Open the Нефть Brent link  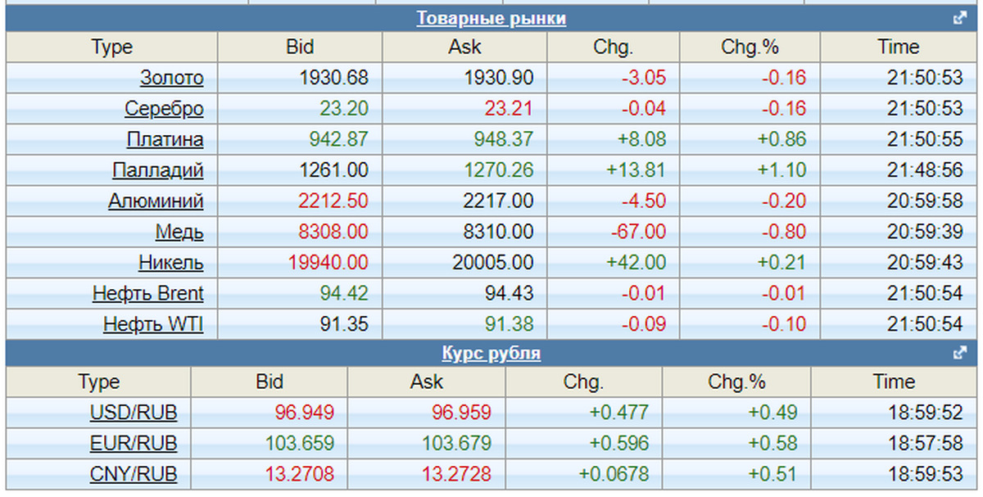coord(148,293)
